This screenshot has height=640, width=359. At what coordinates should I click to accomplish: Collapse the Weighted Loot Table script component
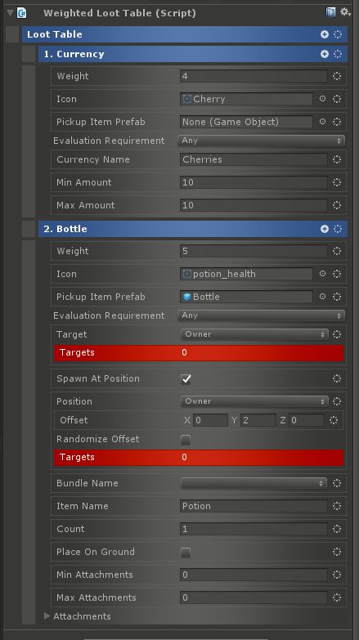pos(10,12)
